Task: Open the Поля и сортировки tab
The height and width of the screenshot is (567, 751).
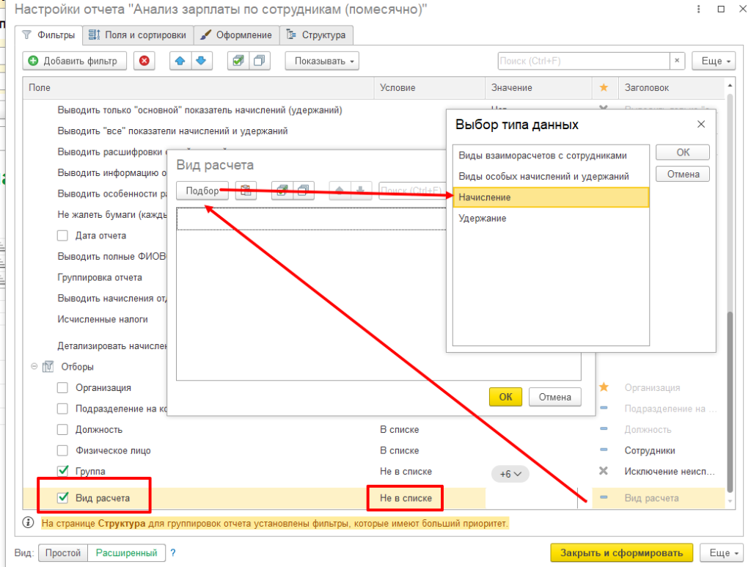Action: coord(139,35)
